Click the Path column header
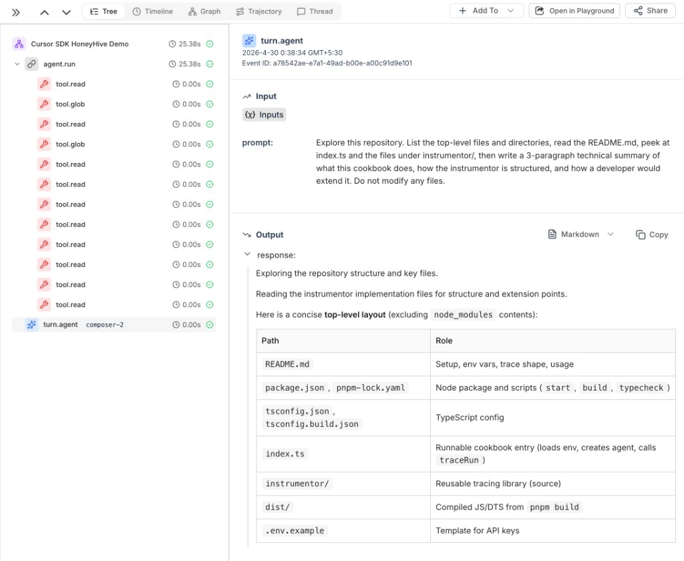 343,341
